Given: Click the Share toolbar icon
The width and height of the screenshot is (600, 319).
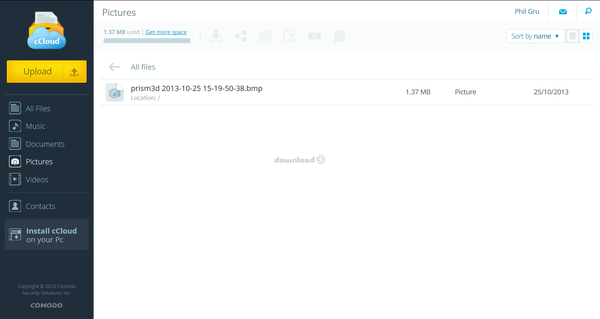Looking at the screenshot, I should tap(241, 36).
